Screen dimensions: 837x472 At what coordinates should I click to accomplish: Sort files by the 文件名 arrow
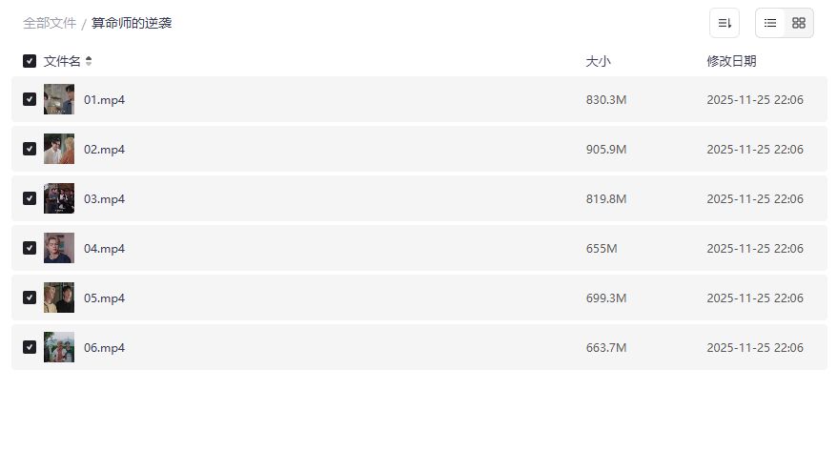click(x=89, y=61)
